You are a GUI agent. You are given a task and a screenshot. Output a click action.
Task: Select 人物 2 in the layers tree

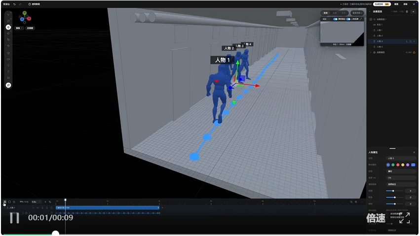click(x=380, y=36)
